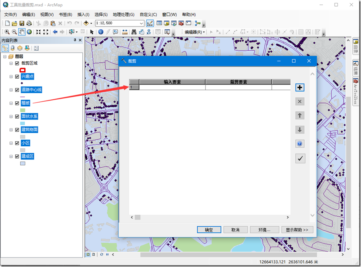Image resolution: width=361 pixels, height=267 pixels.
Task: Go back to previous extent
Action: pos(55,32)
